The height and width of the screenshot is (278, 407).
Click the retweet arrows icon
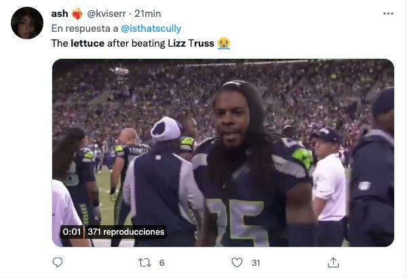coord(144,262)
